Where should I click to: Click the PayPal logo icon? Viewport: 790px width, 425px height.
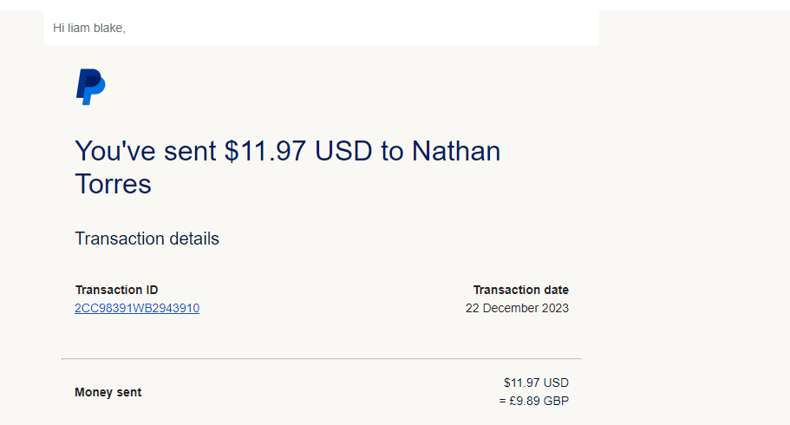coord(90,87)
